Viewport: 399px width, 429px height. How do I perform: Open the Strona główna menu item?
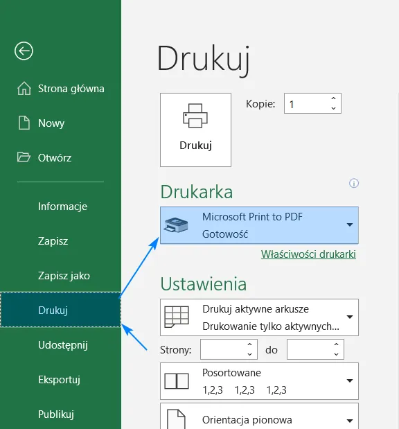point(60,89)
